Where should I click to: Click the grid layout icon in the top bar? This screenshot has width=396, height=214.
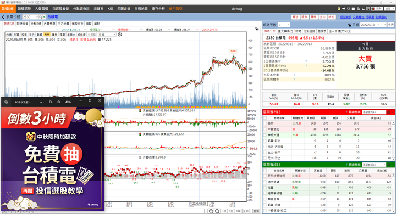(x=368, y=9)
